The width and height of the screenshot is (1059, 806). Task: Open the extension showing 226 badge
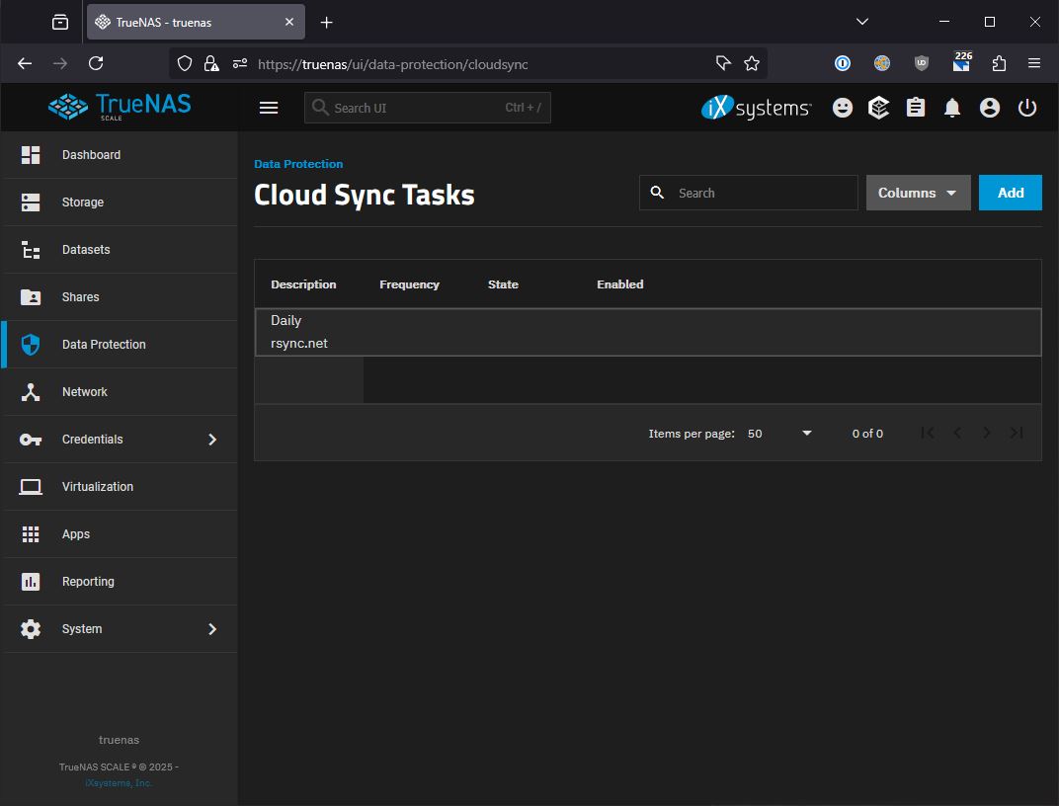coord(961,62)
